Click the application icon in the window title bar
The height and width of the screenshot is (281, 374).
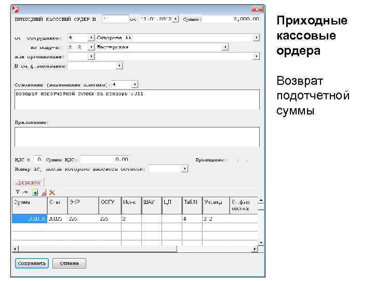tap(16, 9)
